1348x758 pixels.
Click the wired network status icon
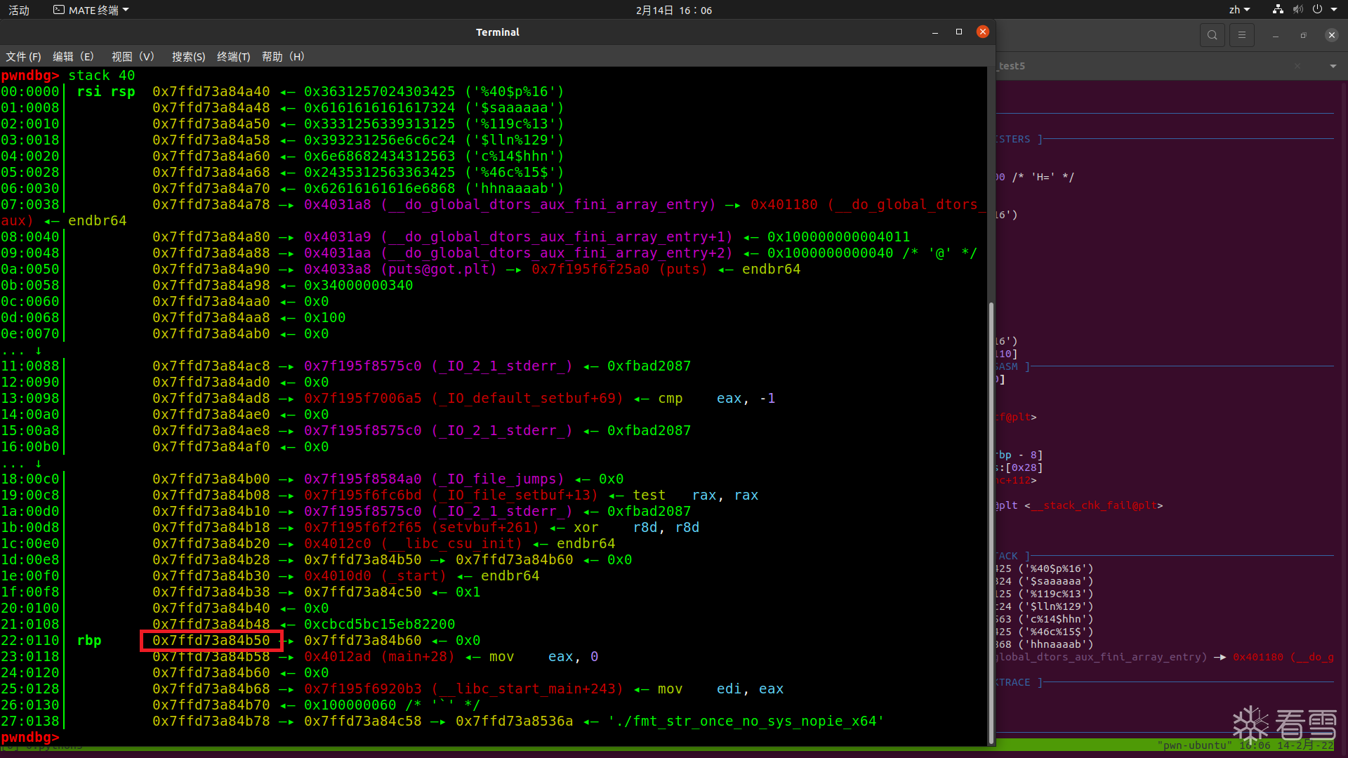1278,10
